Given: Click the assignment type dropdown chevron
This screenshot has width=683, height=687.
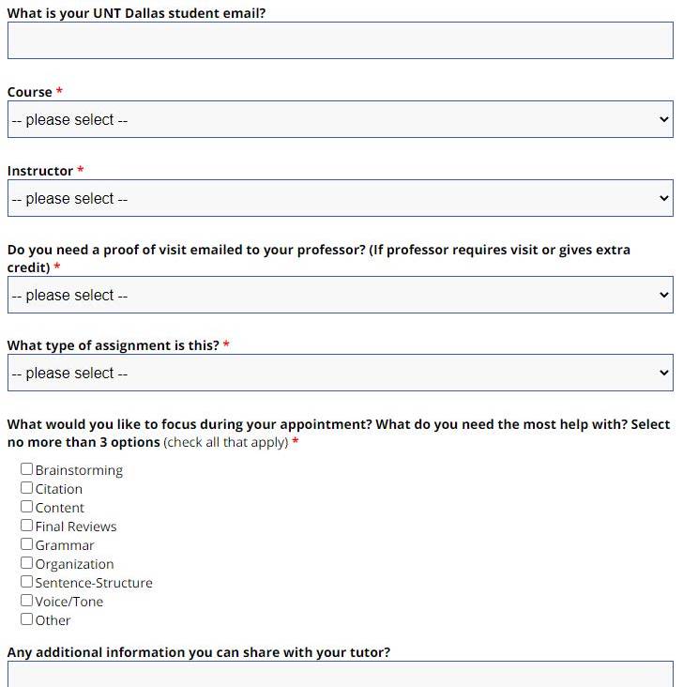Looking at the screenshot, I should (664, 373).
